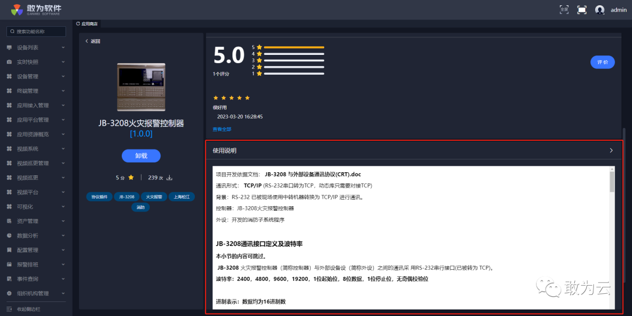Click the JB-3208 tag
Screen dimensions: 632x316
[x=126, y=197]
